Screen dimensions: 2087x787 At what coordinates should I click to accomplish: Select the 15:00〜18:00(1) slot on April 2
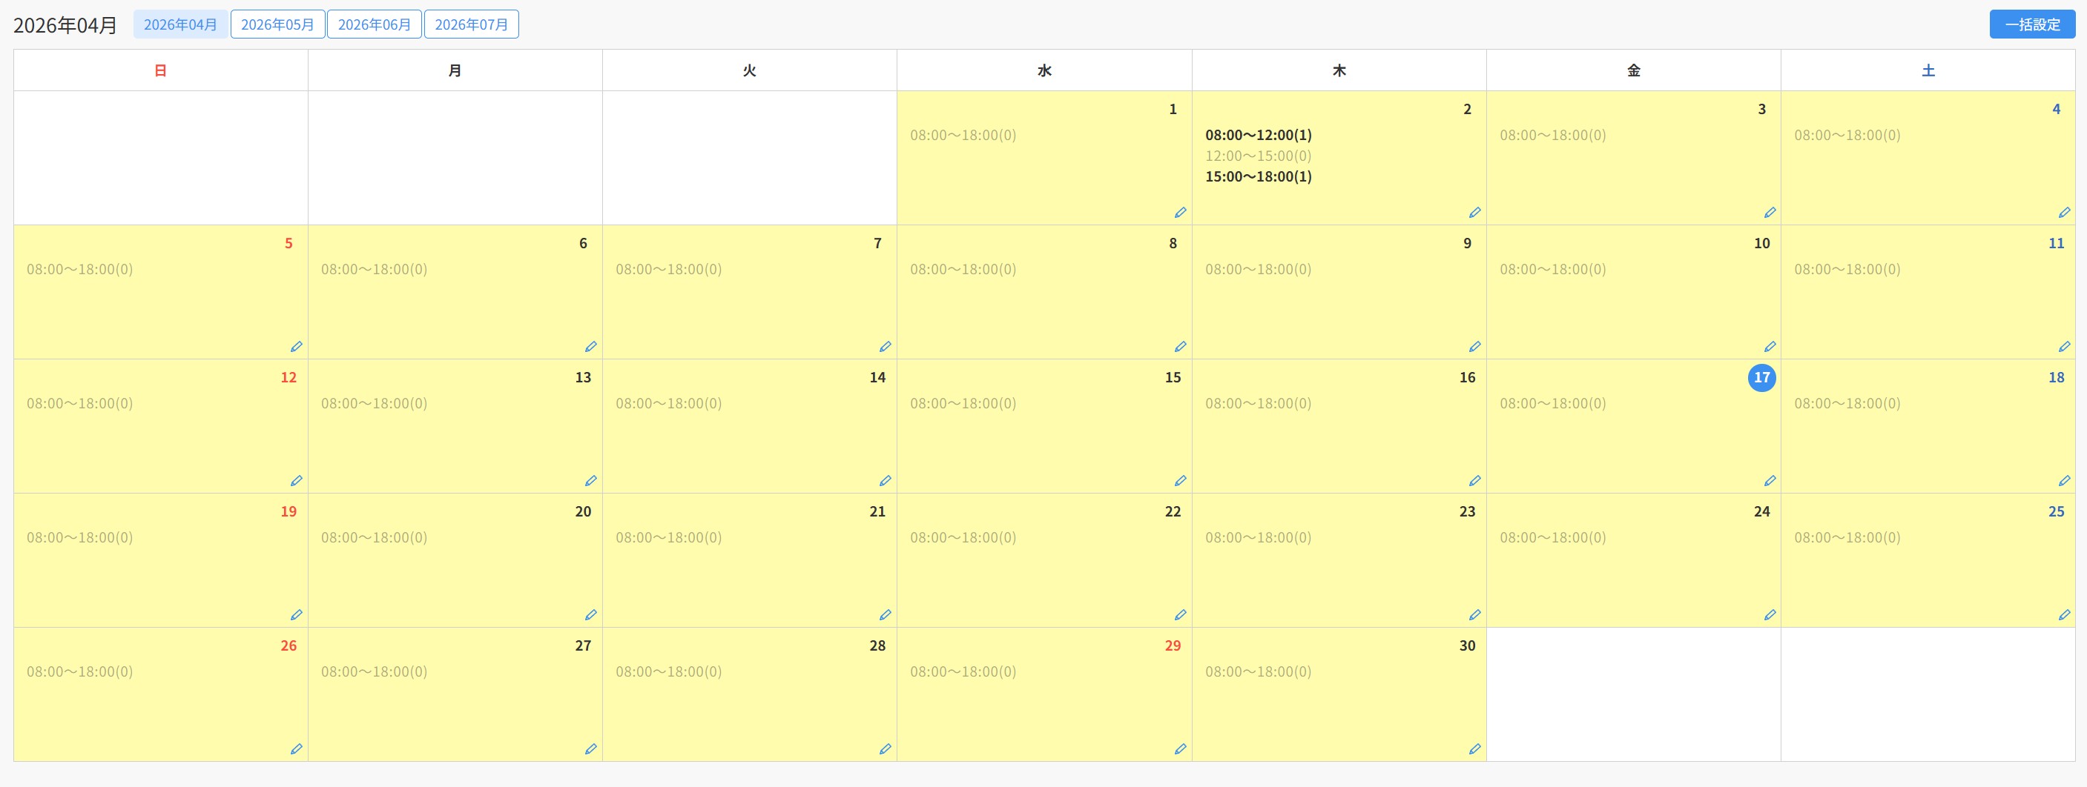pos(1257,176)
